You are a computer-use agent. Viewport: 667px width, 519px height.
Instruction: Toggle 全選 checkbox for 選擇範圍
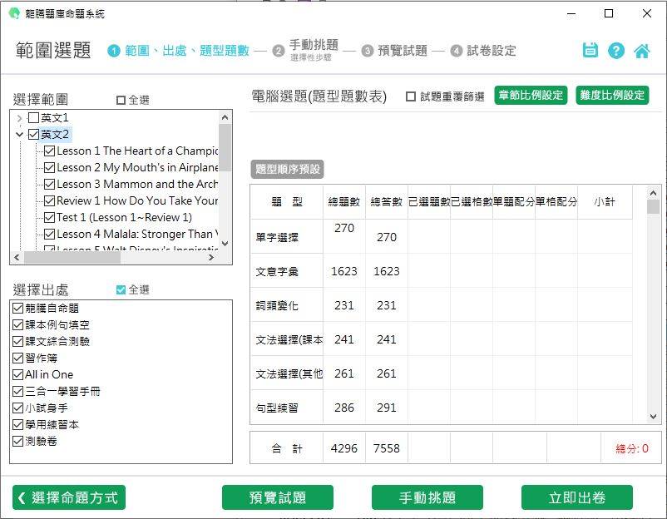coord(121,100)
